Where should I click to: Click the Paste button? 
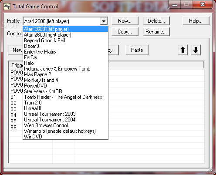[137, 50]
